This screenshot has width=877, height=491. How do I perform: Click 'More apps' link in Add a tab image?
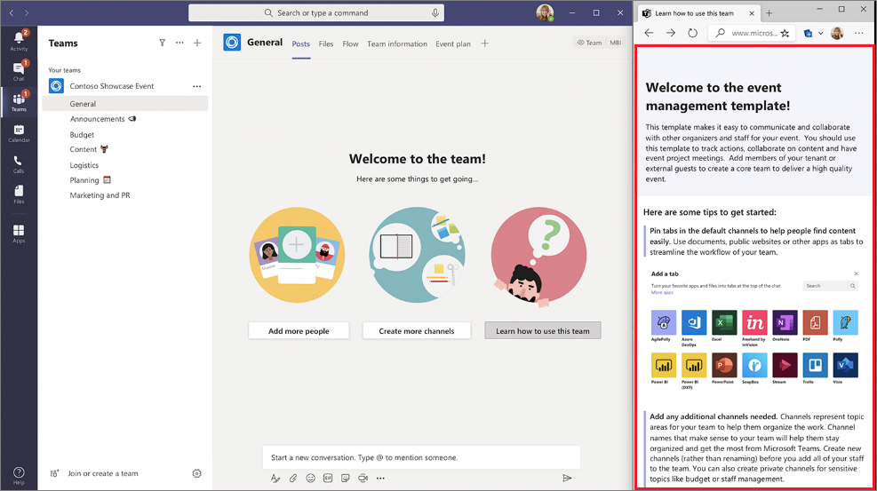pos(662,293)
